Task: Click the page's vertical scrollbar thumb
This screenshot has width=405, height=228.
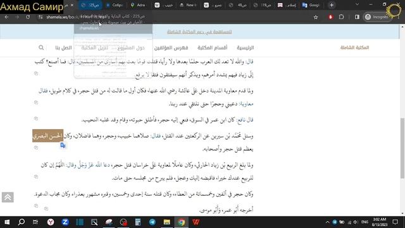Action: [402, 148]
